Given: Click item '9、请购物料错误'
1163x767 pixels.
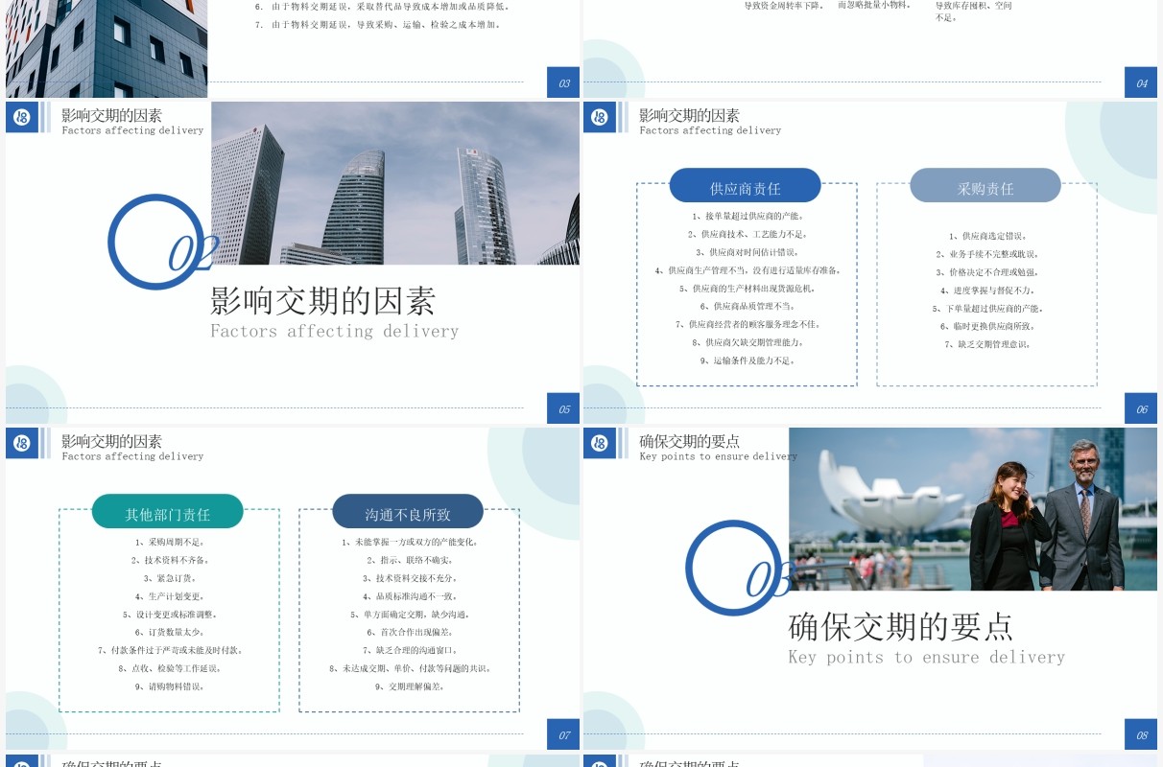Looking at the screenshot, I should click(x=169, y=686).
